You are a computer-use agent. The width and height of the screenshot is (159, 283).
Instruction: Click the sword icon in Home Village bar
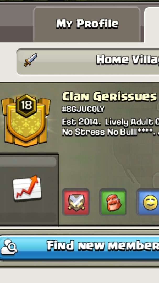(30, 60)
